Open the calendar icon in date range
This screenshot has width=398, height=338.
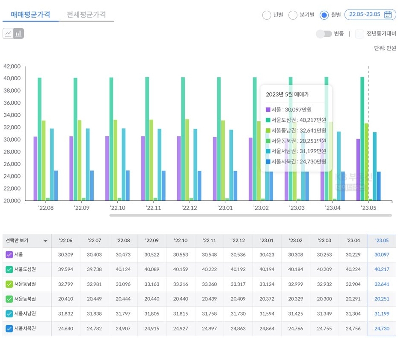(388, 15)
